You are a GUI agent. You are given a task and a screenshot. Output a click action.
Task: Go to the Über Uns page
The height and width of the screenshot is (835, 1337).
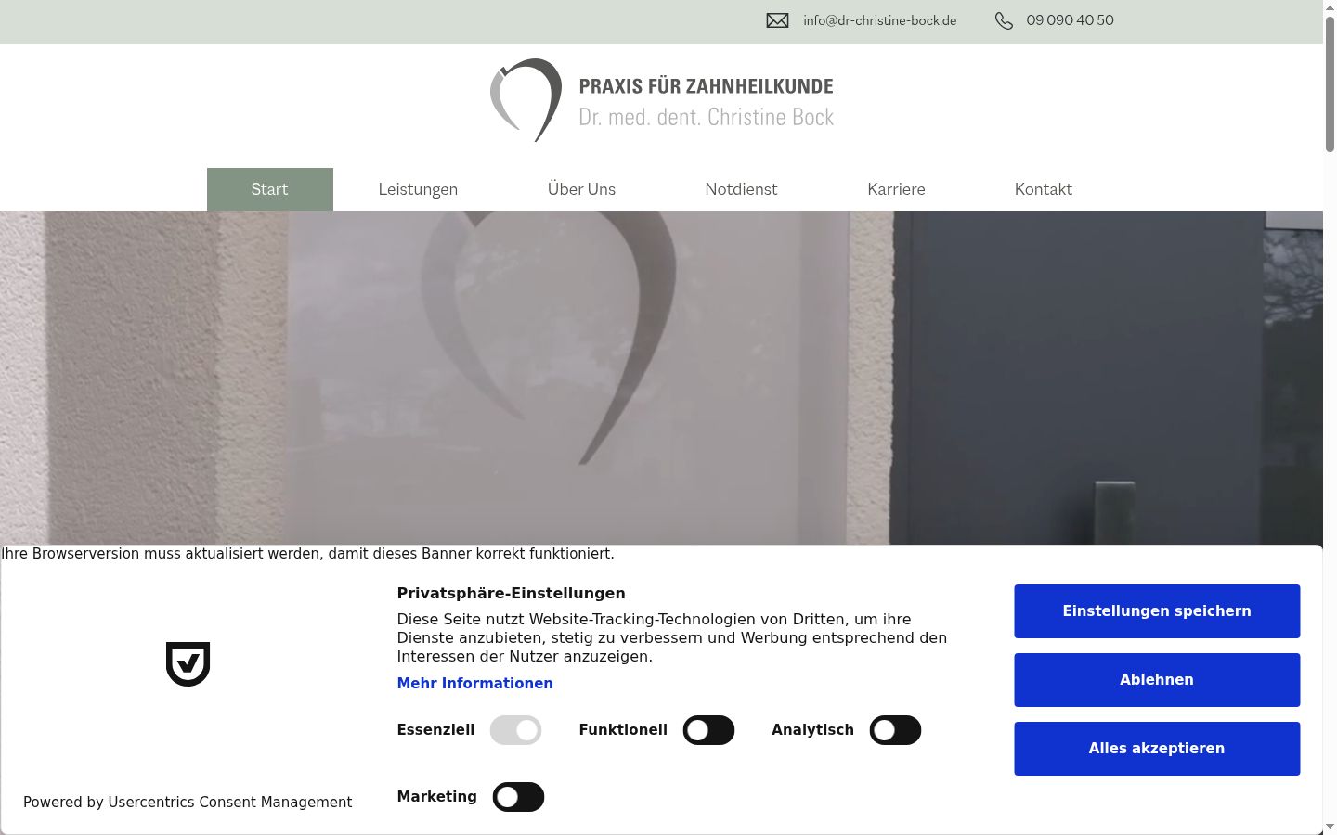click(x=581, y=189)
